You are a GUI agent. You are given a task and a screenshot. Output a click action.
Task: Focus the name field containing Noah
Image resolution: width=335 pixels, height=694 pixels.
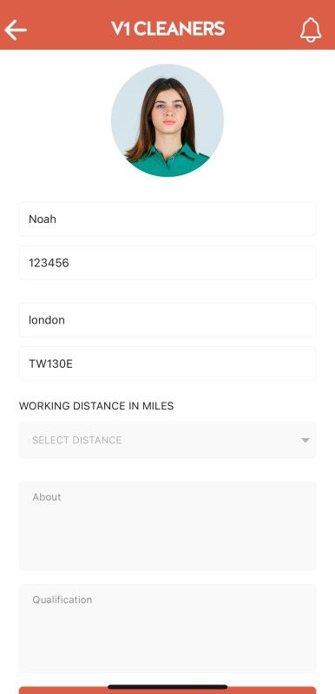click(x=167, y=219)
